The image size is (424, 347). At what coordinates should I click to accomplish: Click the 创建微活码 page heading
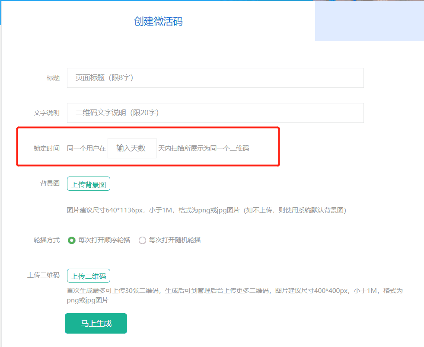158,22
